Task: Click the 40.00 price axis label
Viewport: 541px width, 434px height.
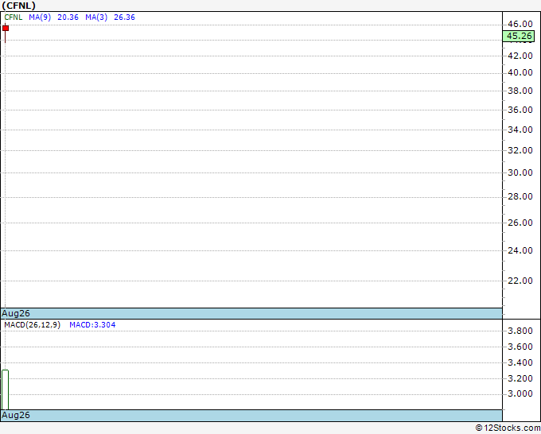Action: click(520, 73)
